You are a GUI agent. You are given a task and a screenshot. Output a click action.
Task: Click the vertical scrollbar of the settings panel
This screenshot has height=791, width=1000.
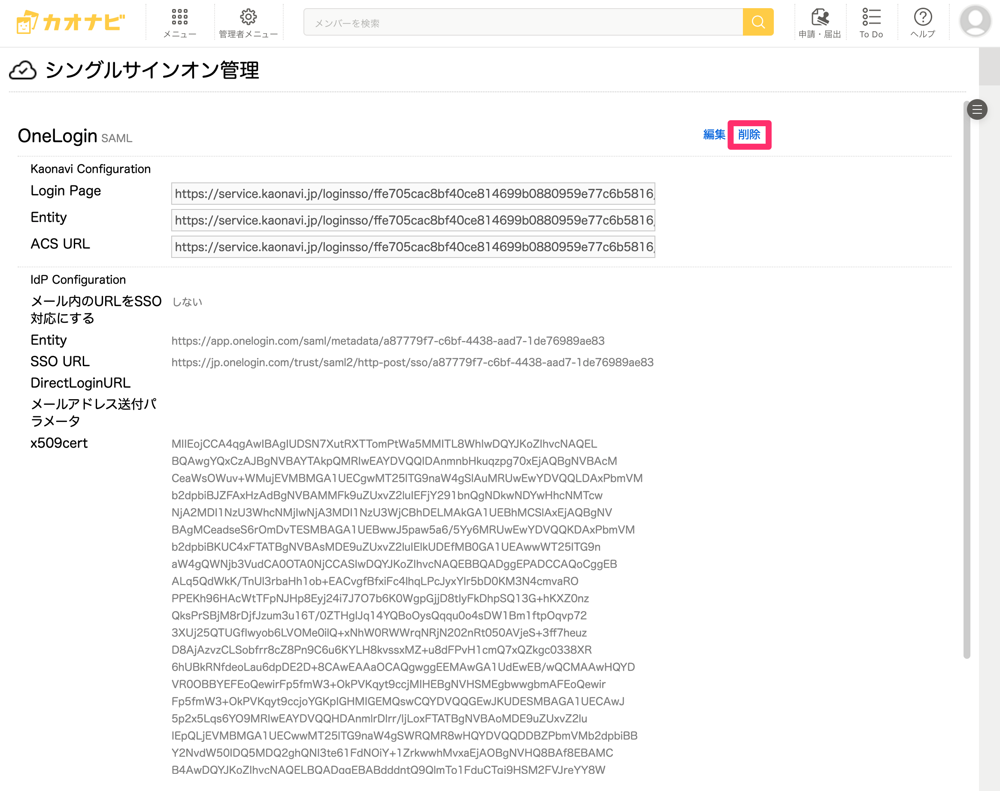[x=967, y=380]
